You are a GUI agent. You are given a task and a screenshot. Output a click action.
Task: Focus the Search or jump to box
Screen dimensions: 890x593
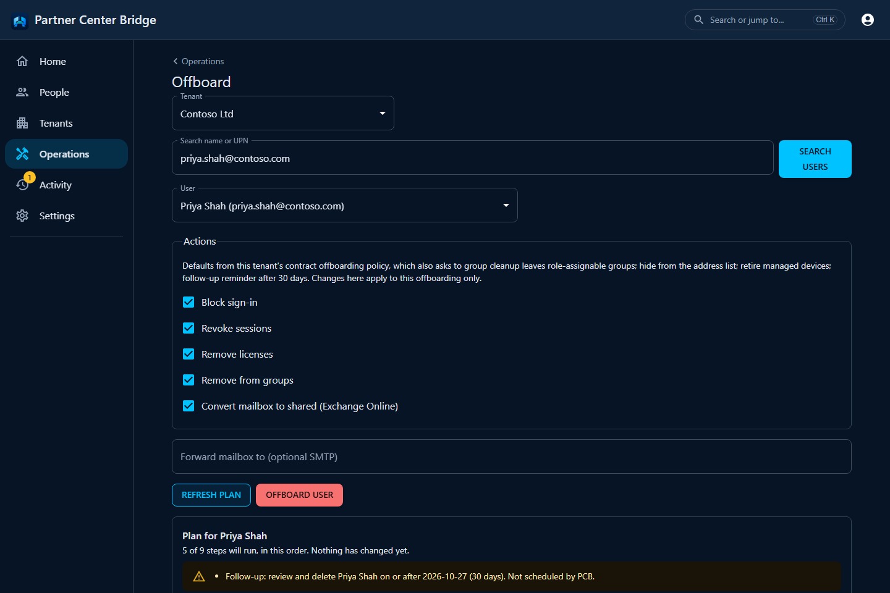[765, 20]
